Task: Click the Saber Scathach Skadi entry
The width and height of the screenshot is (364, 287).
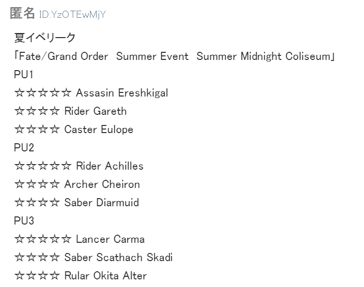Action: click(94, 258)
